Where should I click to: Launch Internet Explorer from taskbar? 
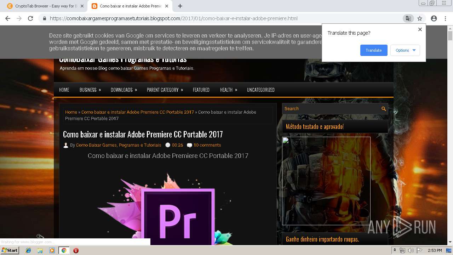pyautogui.click(x=28, y=250)
